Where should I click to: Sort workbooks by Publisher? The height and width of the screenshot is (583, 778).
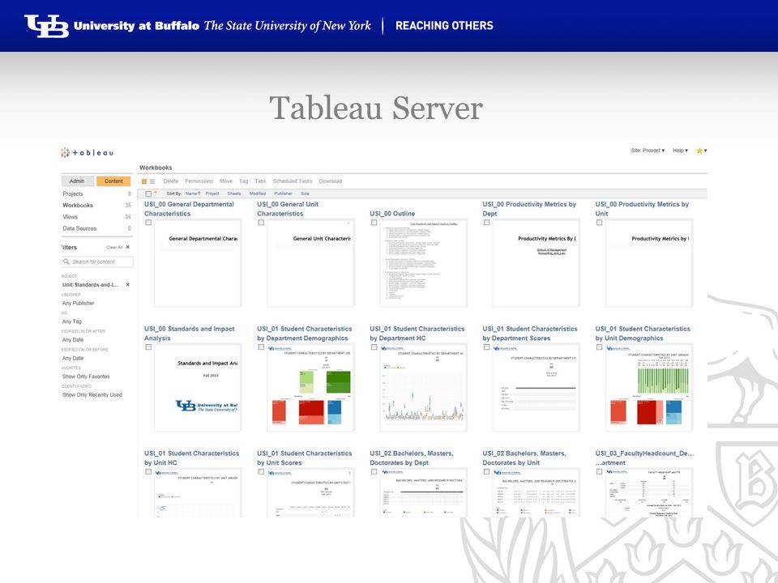[x=284, y=194]
